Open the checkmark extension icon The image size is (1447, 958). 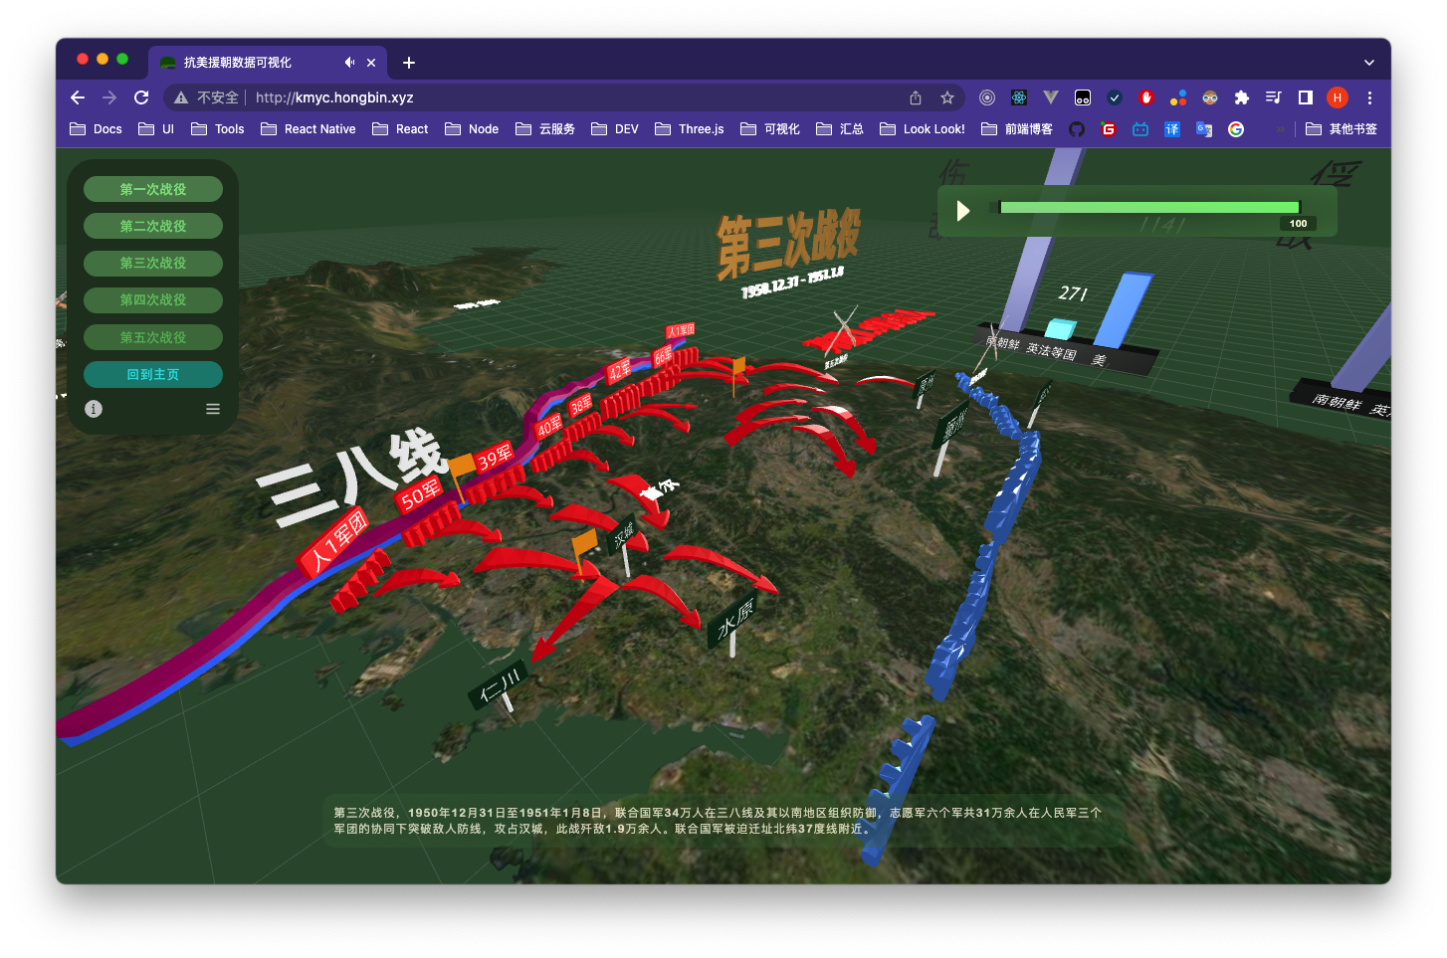[1115, 97]
